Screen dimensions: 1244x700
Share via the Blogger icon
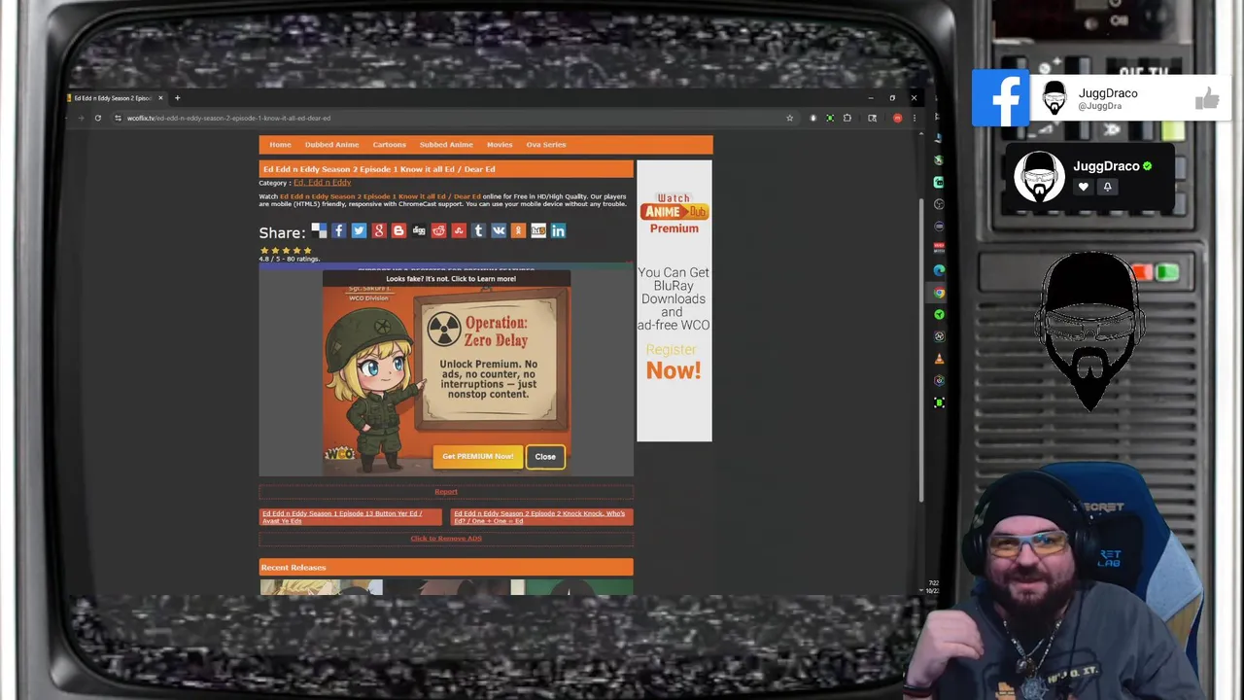398,230
